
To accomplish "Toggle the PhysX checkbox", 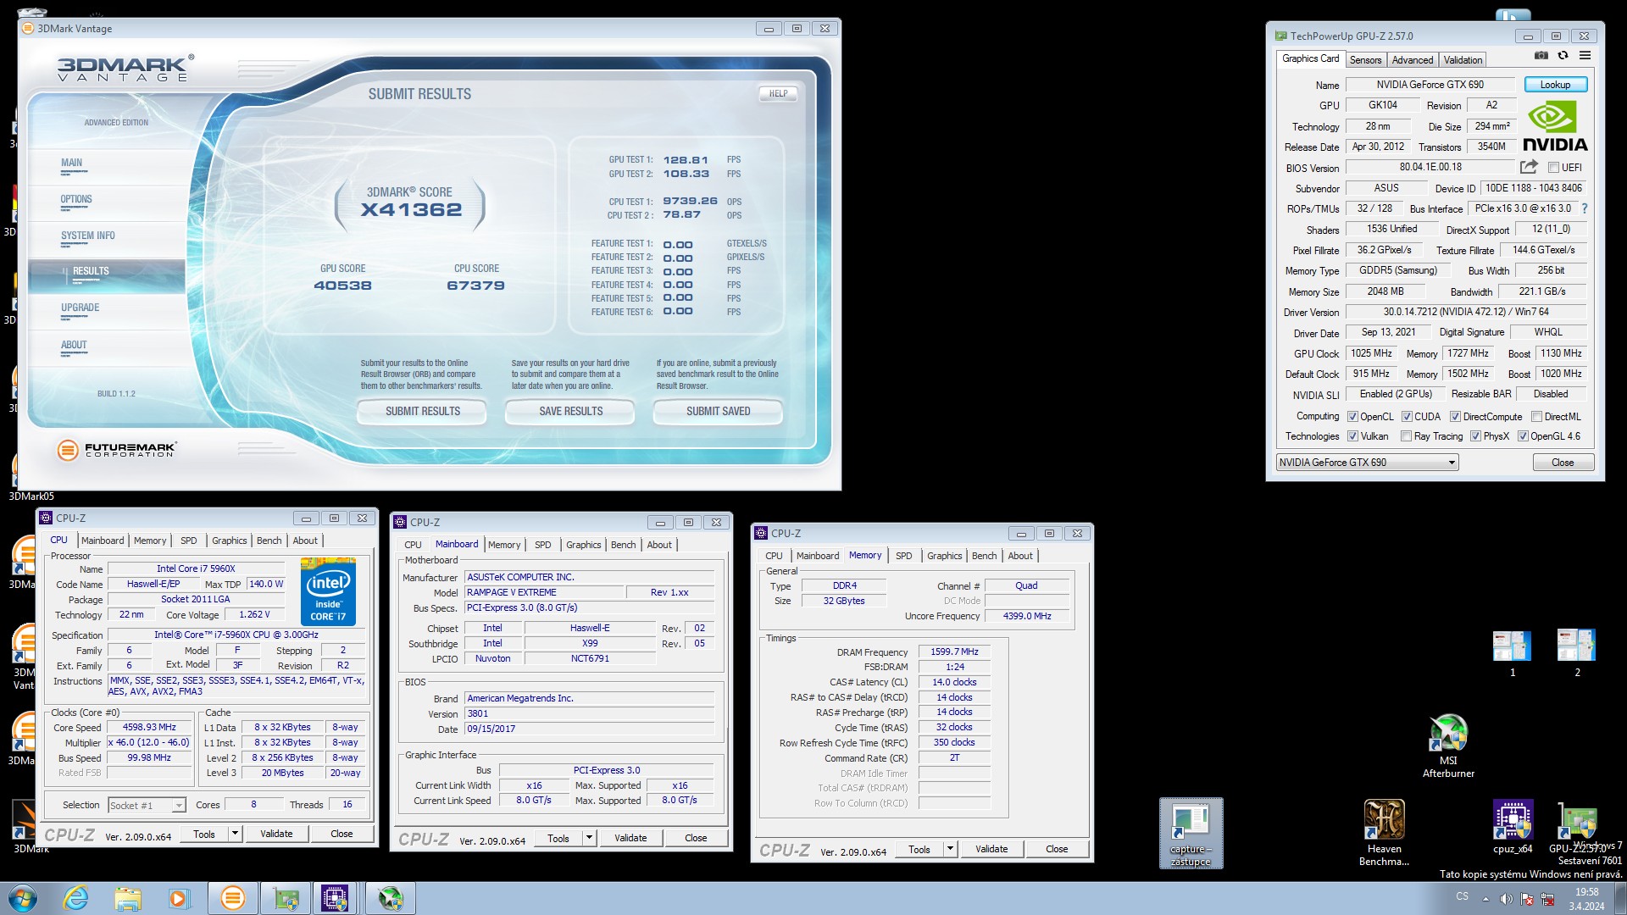I will pos(1475,436).
